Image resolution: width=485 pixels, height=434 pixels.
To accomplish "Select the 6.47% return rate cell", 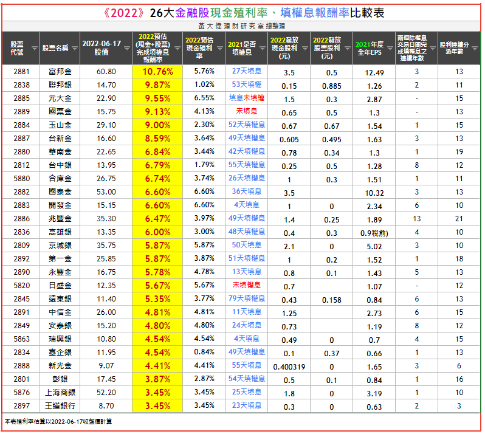I will (x=157, y=219).
